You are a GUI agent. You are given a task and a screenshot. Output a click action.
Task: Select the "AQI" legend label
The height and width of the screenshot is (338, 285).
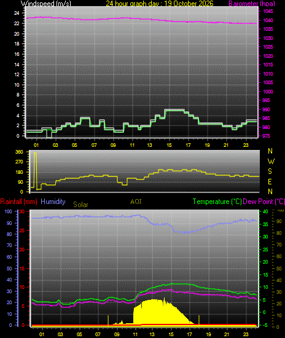click(x=136, y=202)
